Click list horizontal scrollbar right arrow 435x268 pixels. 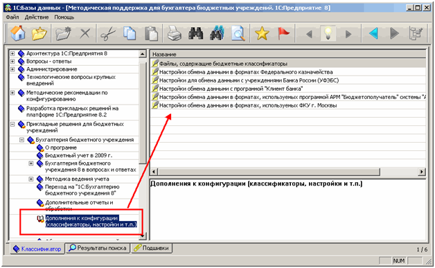click(422, 172)
